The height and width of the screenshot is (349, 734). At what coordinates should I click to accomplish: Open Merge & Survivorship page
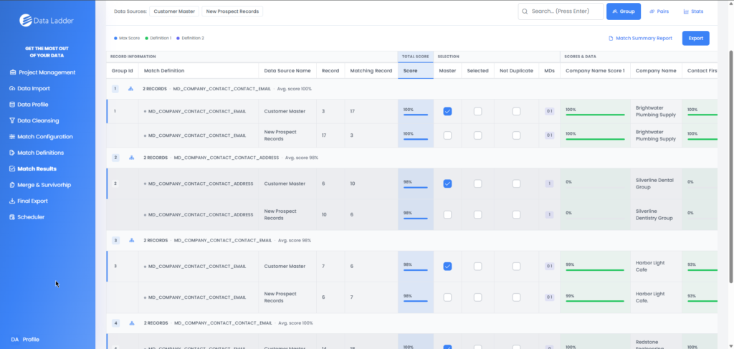(40, 185)
